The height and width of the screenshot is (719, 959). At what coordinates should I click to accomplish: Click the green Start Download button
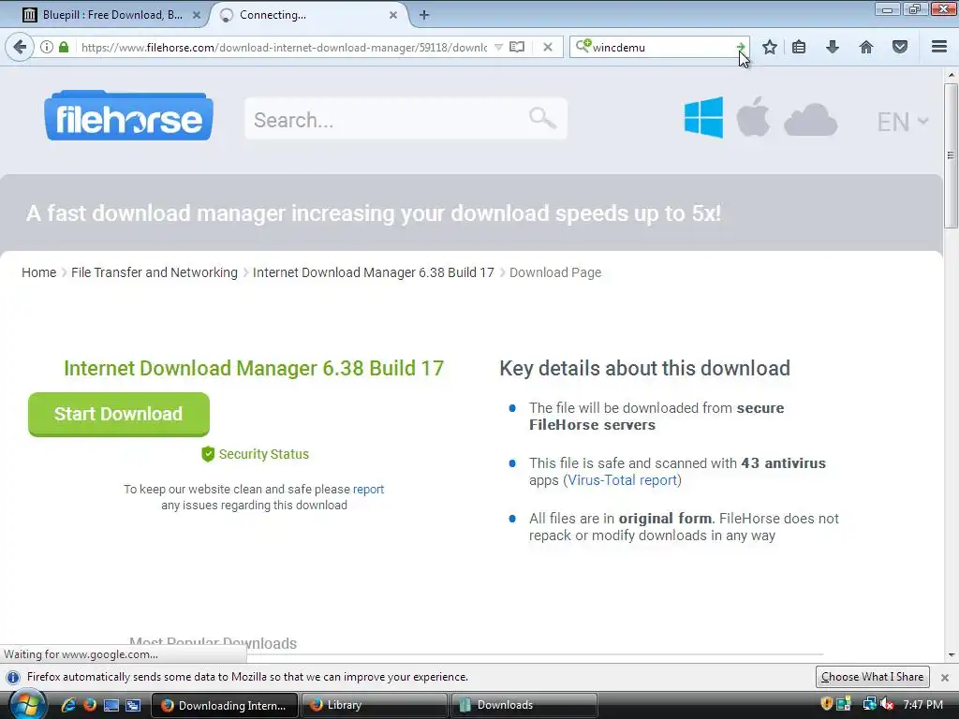119,414
